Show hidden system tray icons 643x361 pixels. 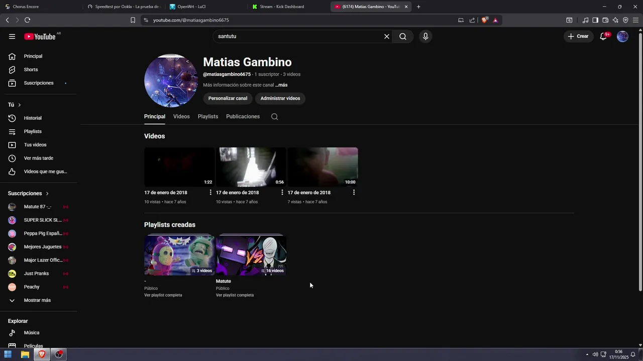(587, 354)
